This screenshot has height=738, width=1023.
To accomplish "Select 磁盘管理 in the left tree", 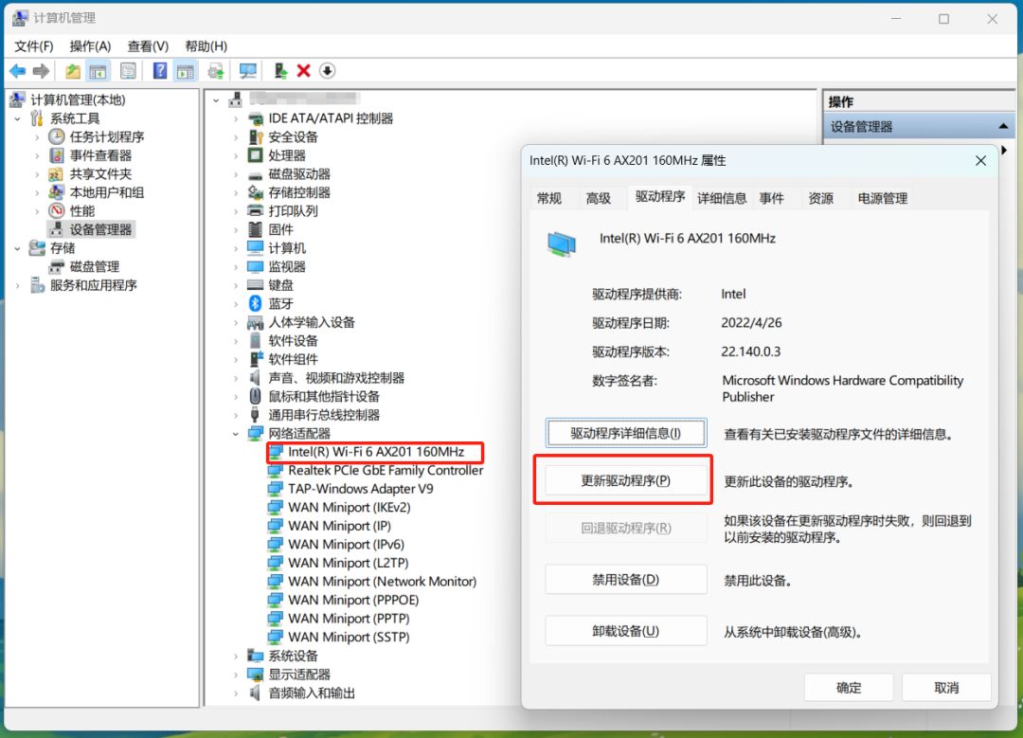I will (95, 267).
